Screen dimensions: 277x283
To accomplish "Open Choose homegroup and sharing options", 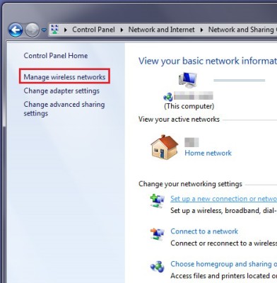I will click(223, 264).
